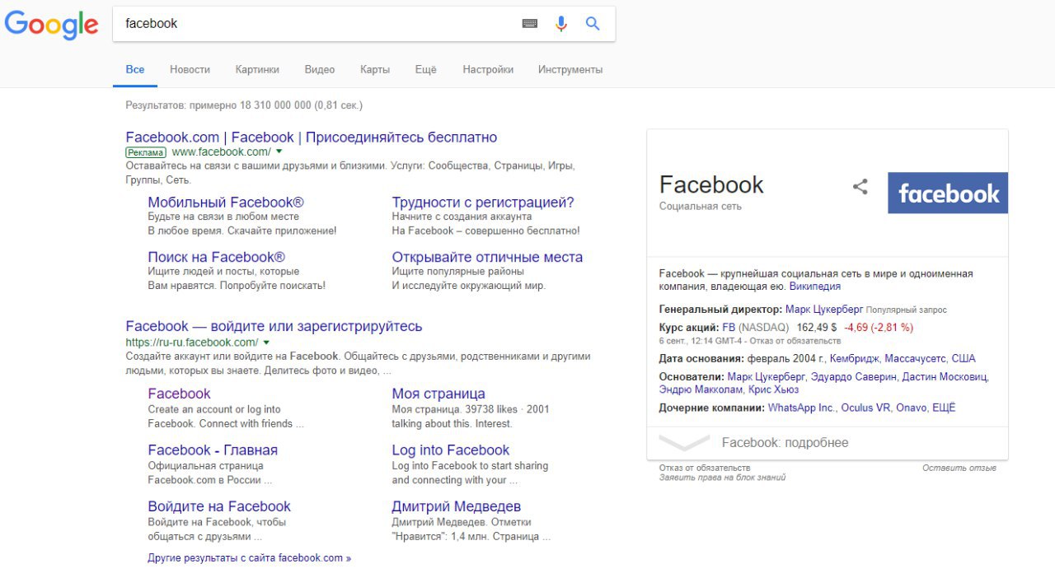Viewport: 1055px width, 578px height.
Task: Click founder 'Эндрю Макколам' link
Action: 701,390
